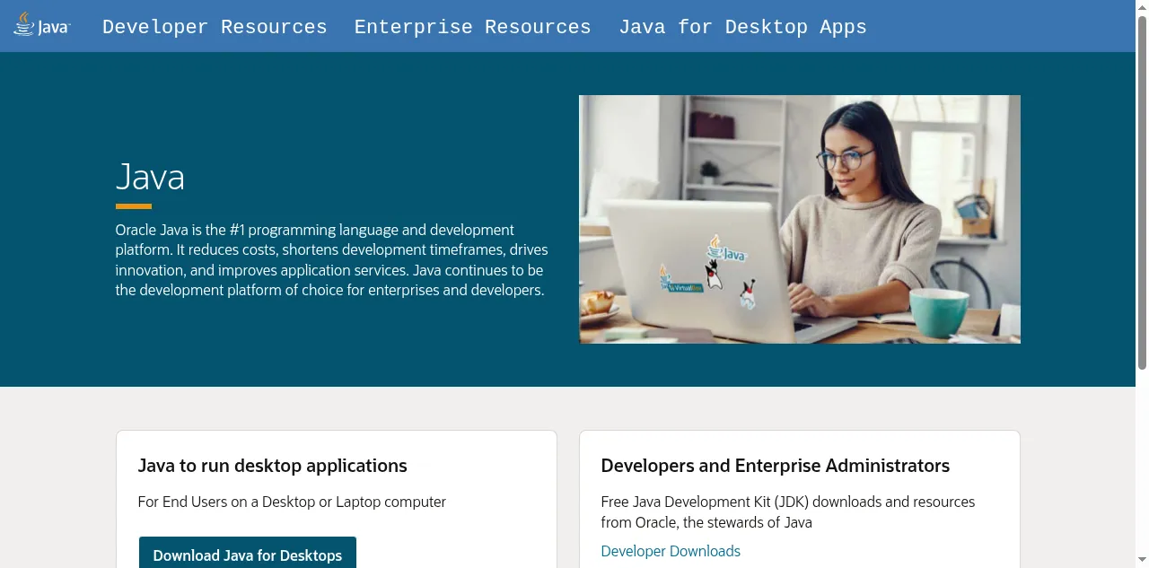This screenshot has width=1149, height=568.
Task: Click the woman with laptop hero image
Action: click(800, 219)
